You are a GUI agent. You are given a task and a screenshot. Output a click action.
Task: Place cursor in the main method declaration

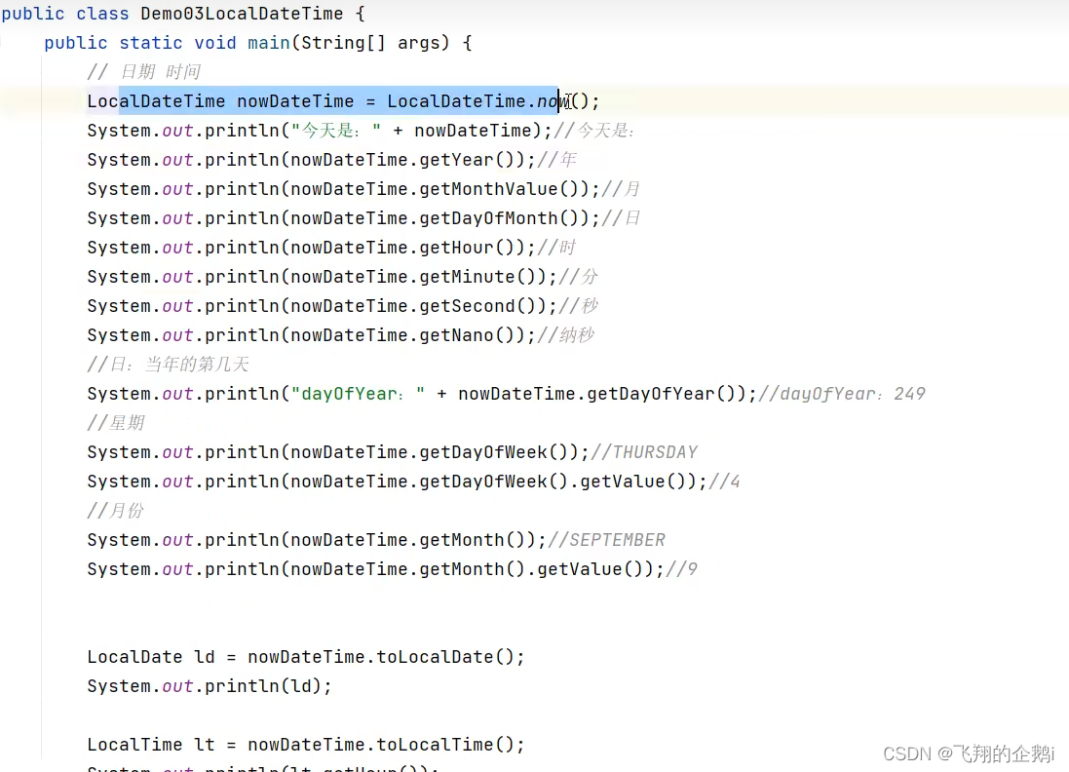pyautogui.click(x=268, y=42)
